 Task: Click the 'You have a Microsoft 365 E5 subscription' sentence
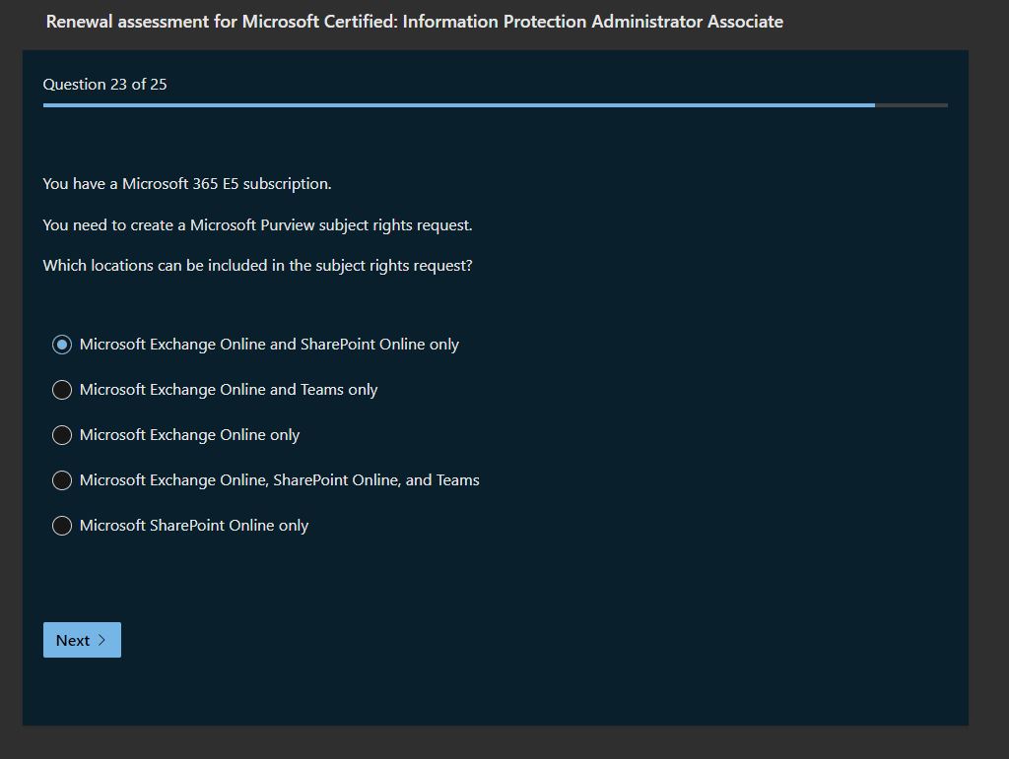click(x=187, y=184)
